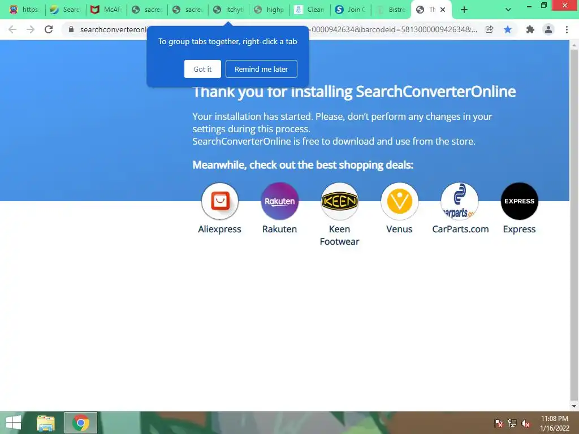
Task: Click the address bar URL field
Action: [279, 29]
